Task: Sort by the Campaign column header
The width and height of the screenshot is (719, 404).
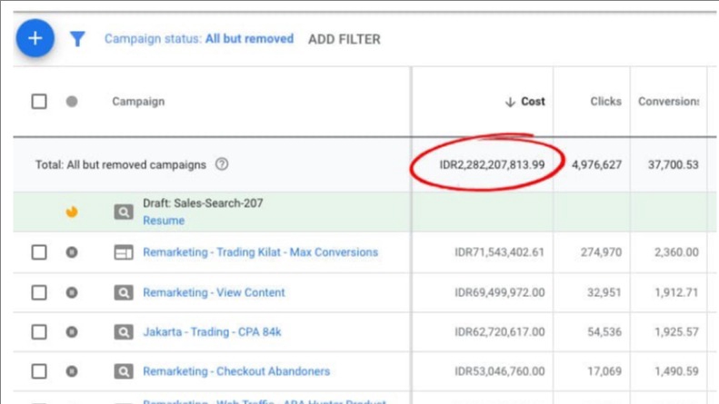Action: click(138, 102)
